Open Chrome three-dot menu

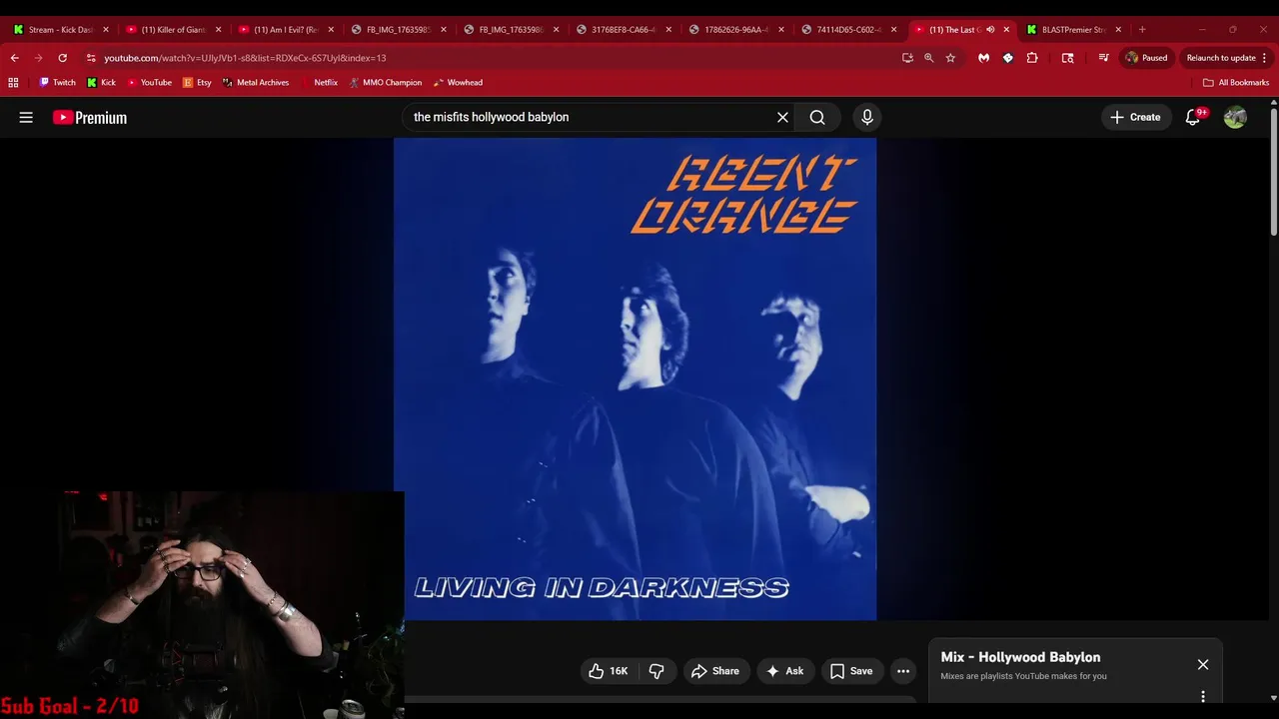coord(1264,58)
